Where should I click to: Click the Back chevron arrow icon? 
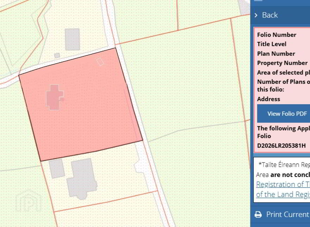[x=256, y=15]
